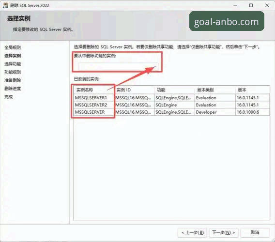Screen dimensions: 275x242
Task: Open the 功能规则 step in sidebar
Action: 13,72
